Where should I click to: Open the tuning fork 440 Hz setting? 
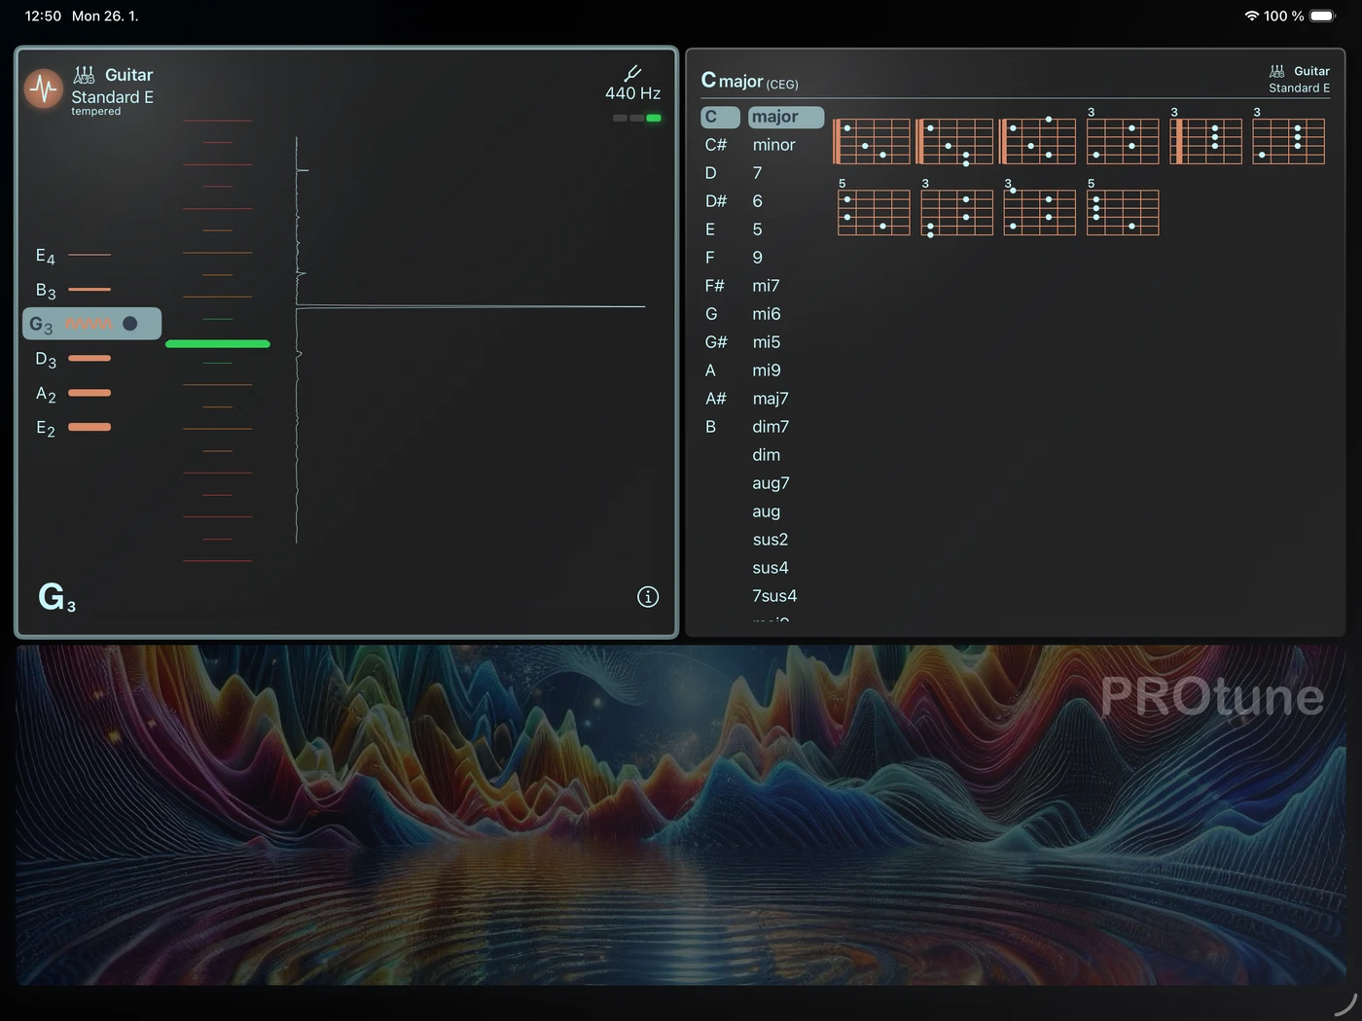pos(632,84)
